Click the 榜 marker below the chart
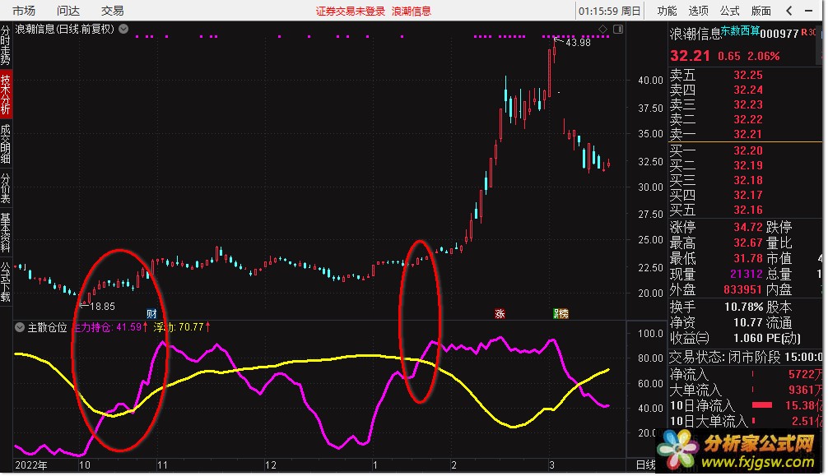Screen dimensions: 828x476 click(563, 314)
